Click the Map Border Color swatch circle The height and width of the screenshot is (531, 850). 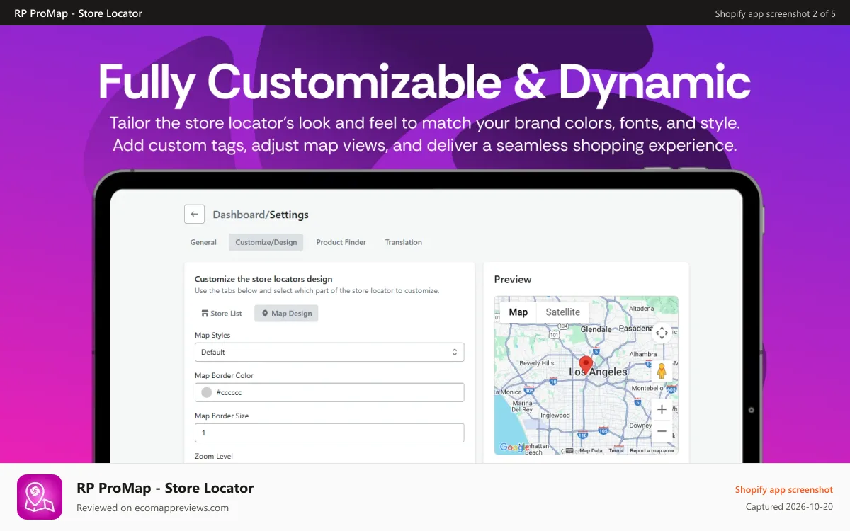(207, 392)
